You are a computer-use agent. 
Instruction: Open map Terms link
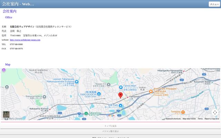tap(200, 119)
